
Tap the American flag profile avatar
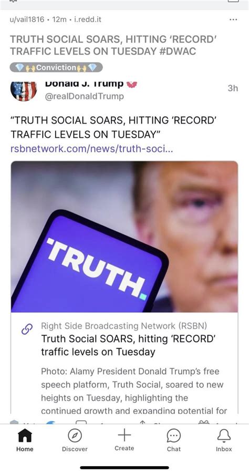[x=24, y=91]
